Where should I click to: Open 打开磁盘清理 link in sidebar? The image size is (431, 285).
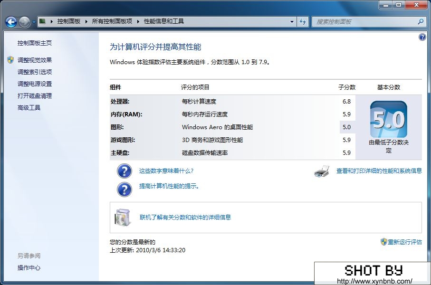pos(35,96)
